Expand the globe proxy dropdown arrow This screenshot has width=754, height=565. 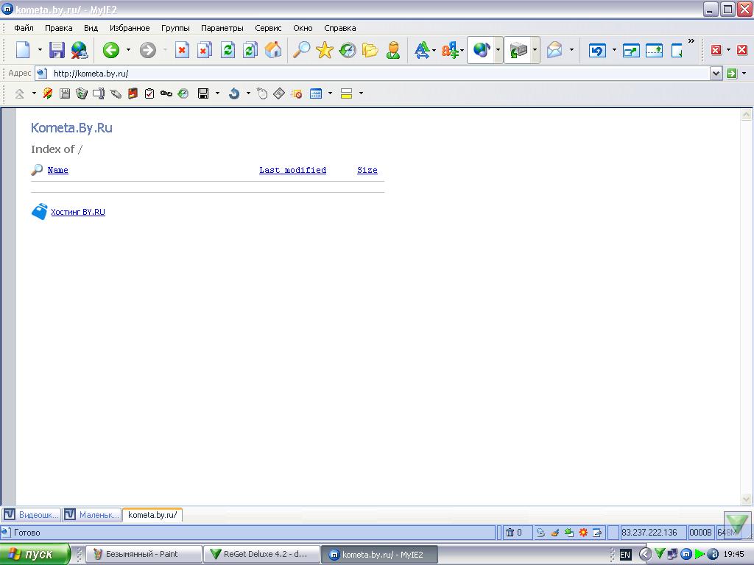pos(498,49)
